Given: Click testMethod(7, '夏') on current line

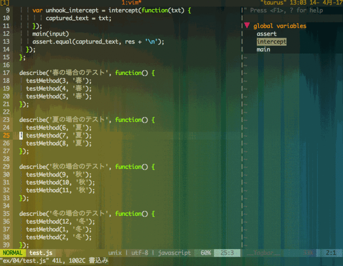Looking at the screenshot, I should point(59,135).
